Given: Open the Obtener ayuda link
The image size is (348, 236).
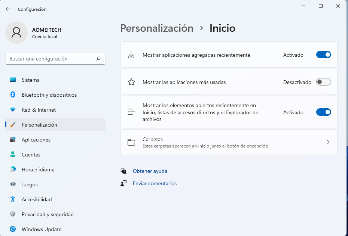Looking at the screenshot, I should (x=150, y=171).
